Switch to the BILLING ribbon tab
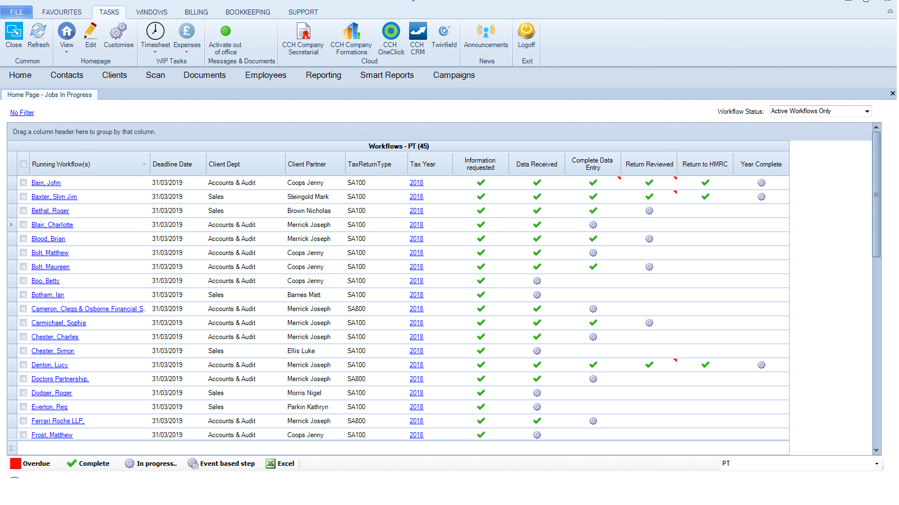 pyautogui.click(x=196, y=12)
